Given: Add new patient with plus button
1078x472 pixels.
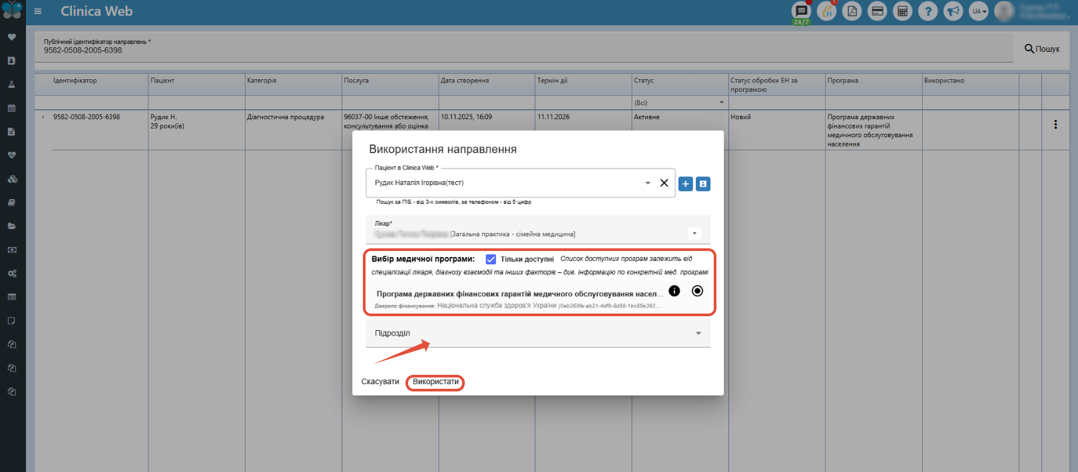Looking at the screenshot, I should click(x=686, y=184).
